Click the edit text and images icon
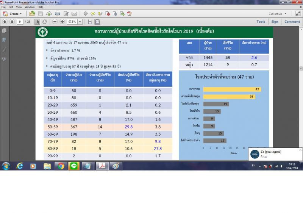 point(66,14)
